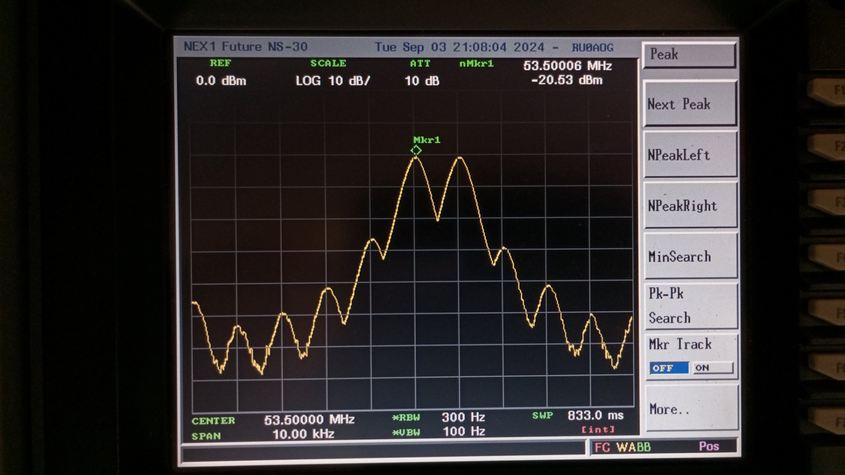Click the date and time readout
The width and height of the screenshot is (845, 475).
tap(459, 47)
